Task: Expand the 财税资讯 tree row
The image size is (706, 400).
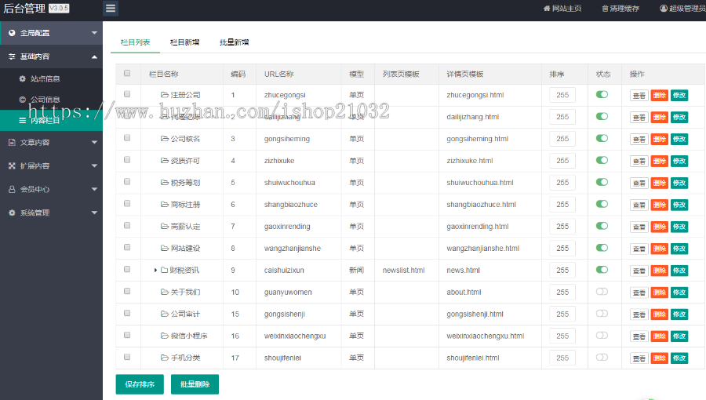Action: point(155,271)
